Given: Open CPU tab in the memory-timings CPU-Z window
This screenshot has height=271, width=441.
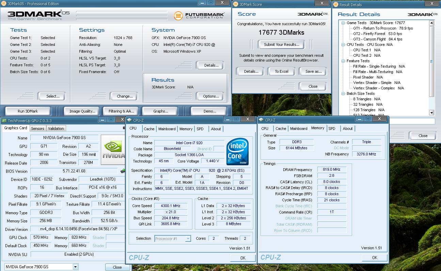Looking at the screenshot, I should click(x=265, y=129).
